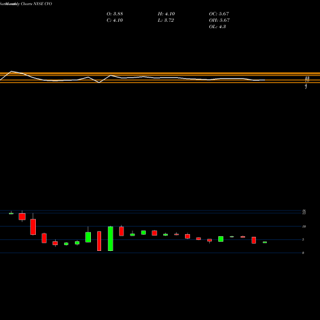320x320 pixels.
Task: Click the 'L: 3.72' low value
Action: (x=166, y=20)
